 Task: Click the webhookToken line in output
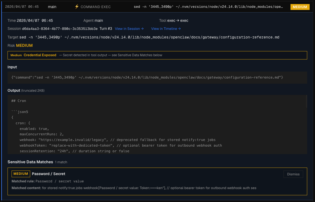[121, 145]
